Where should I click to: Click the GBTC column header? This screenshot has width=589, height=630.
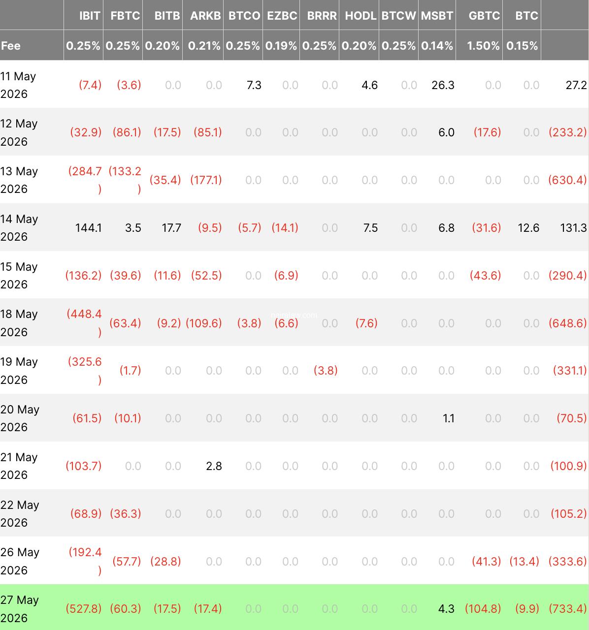(x=484, y=16)
